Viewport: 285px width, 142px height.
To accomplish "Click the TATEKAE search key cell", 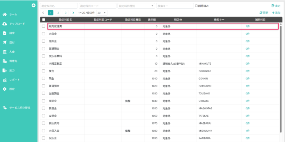I will click(x=219, y=116).
